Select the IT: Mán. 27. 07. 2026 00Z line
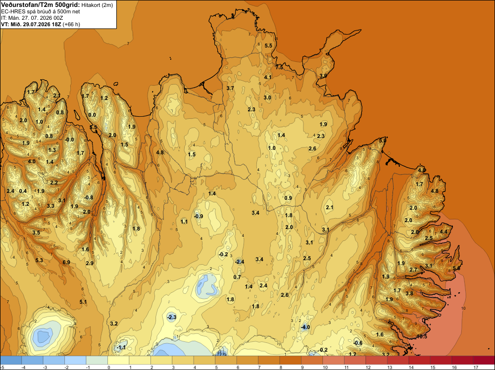The width and height of the screenshot is (495, 370). coord(32,18)
